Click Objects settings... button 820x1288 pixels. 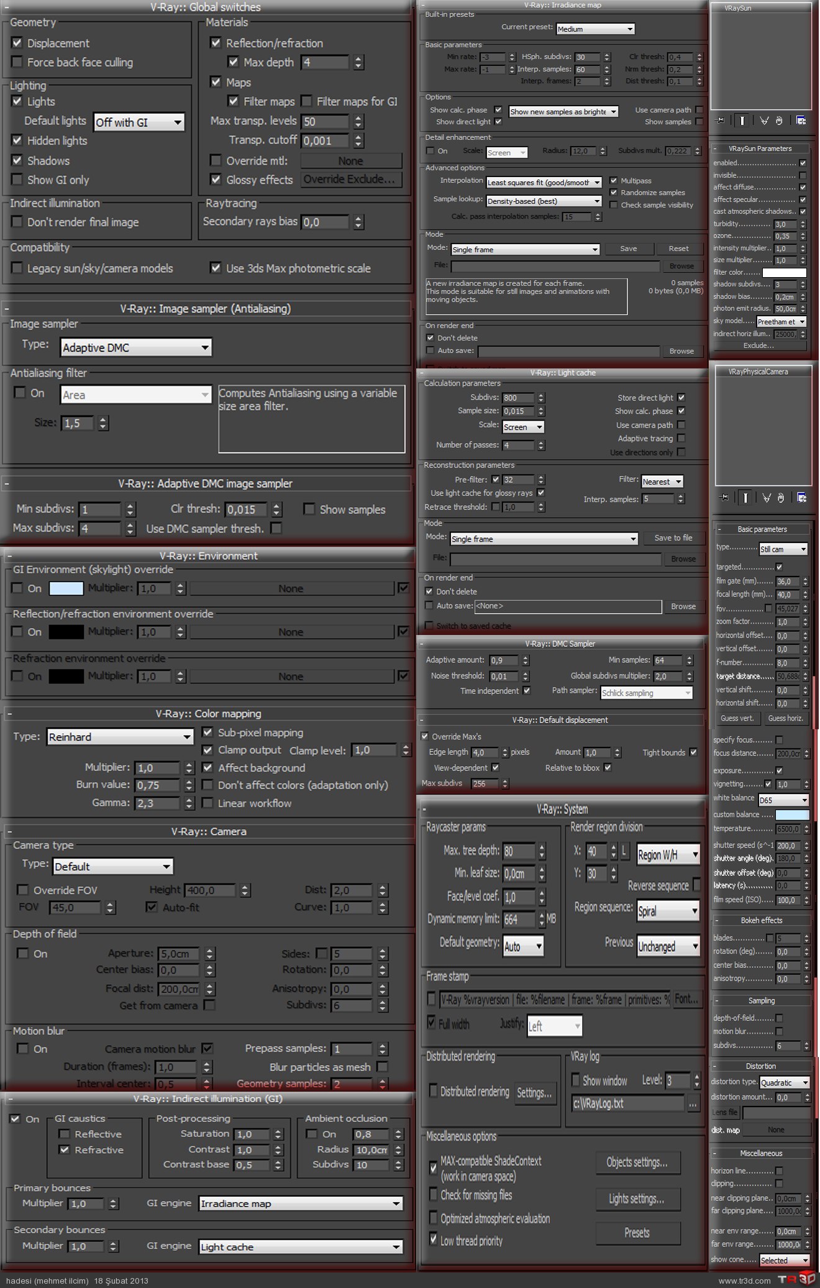tap(637, 1162)
